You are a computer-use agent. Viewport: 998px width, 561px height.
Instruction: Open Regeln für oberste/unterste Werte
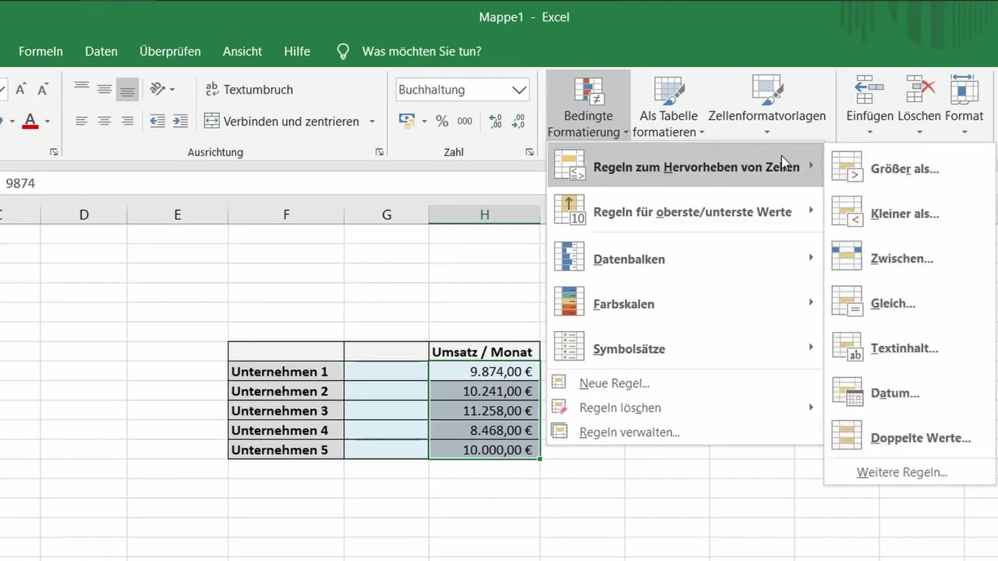[685, 211]
